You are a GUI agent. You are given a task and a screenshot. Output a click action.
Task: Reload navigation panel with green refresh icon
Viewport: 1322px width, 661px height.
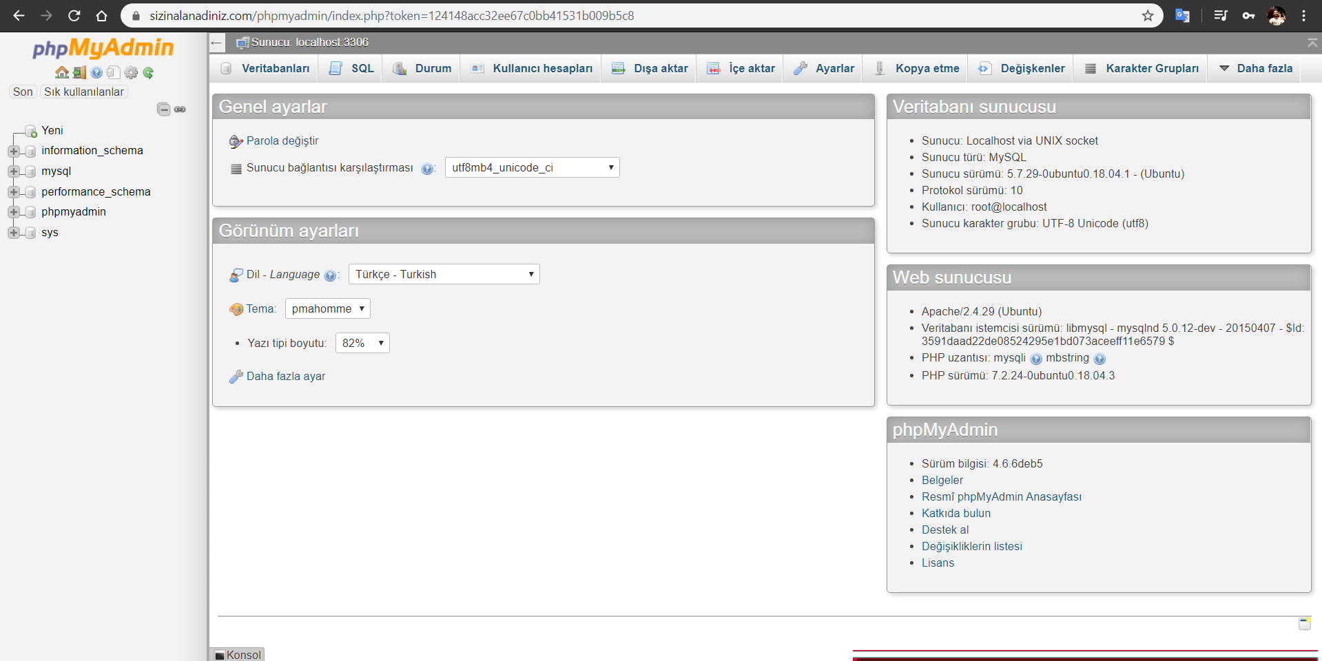(148, 72)
